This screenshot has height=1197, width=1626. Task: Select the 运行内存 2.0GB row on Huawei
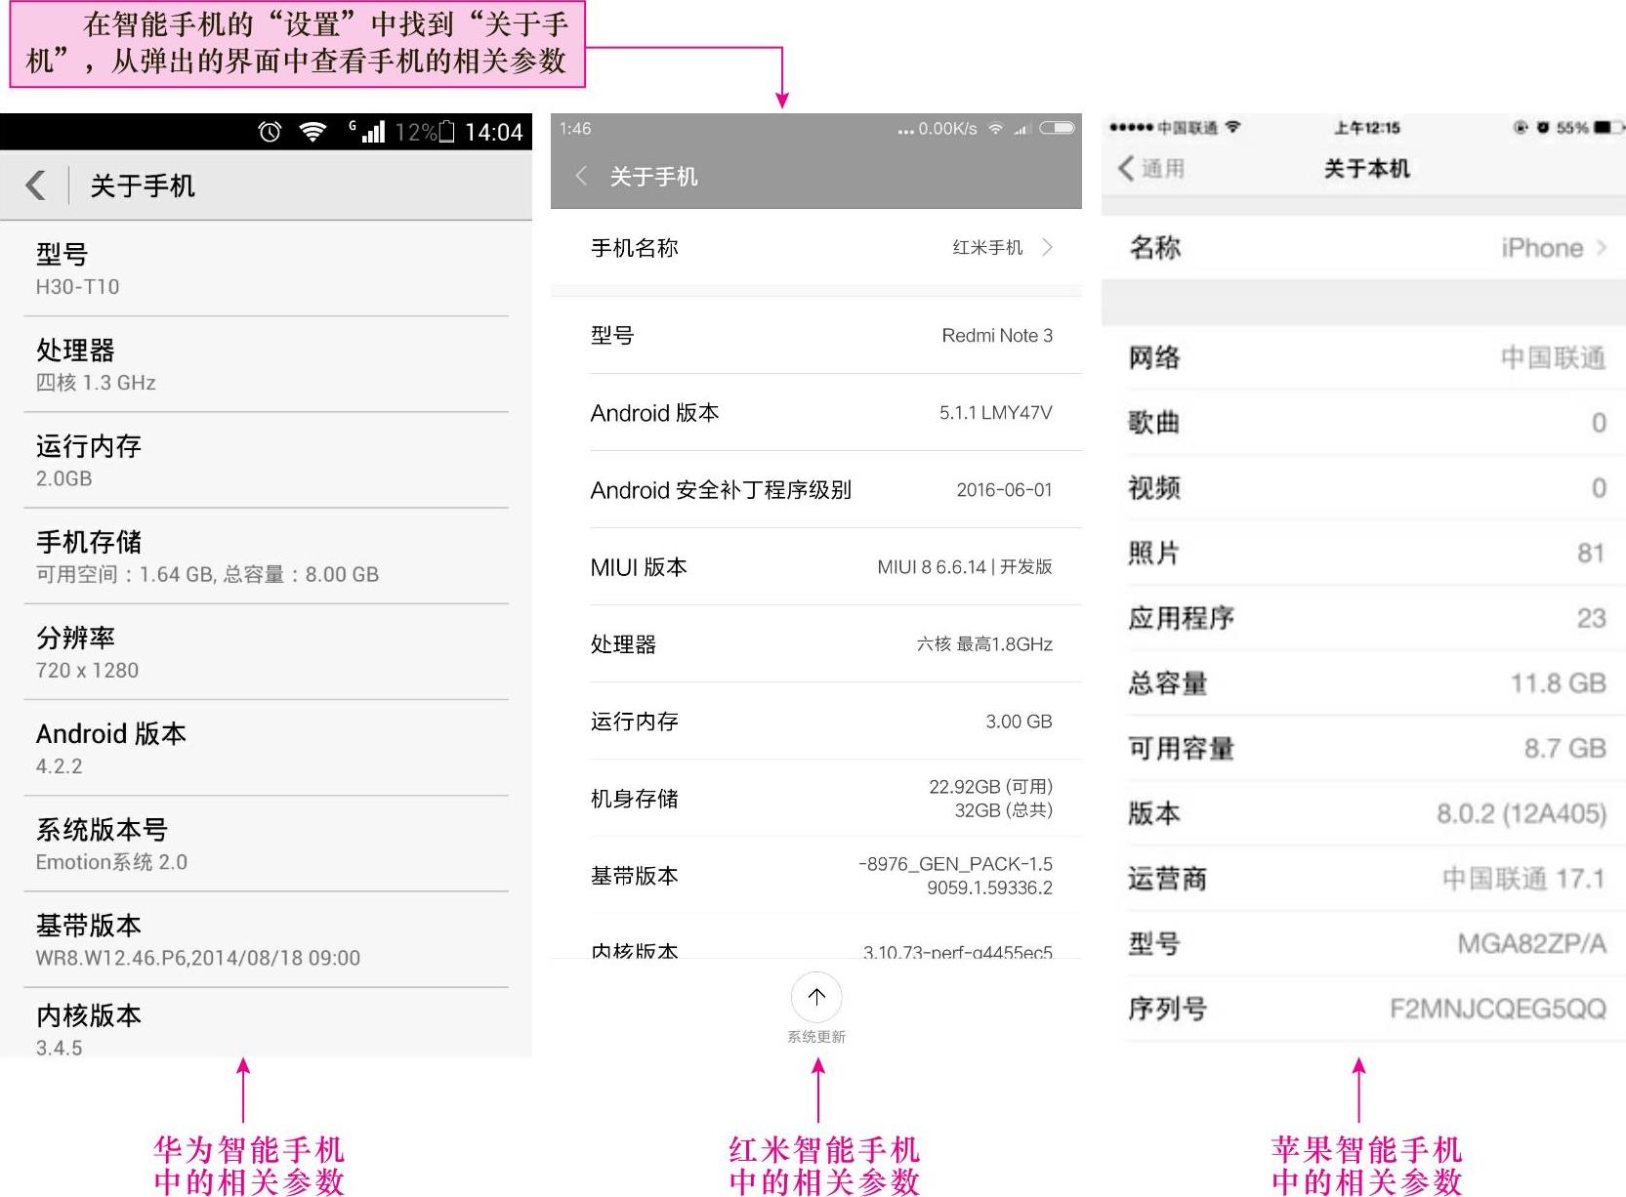pyautogui.click(x=266, y=460)
